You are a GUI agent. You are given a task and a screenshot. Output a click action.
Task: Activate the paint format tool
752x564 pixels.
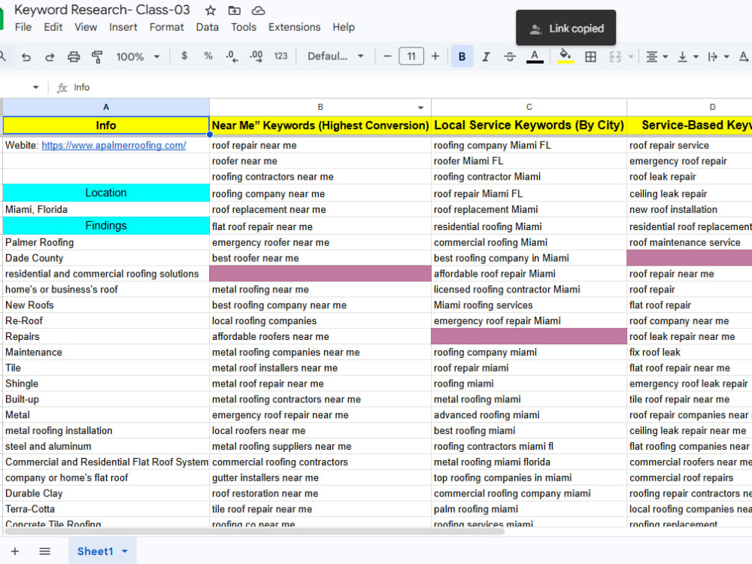coord(97,56)
